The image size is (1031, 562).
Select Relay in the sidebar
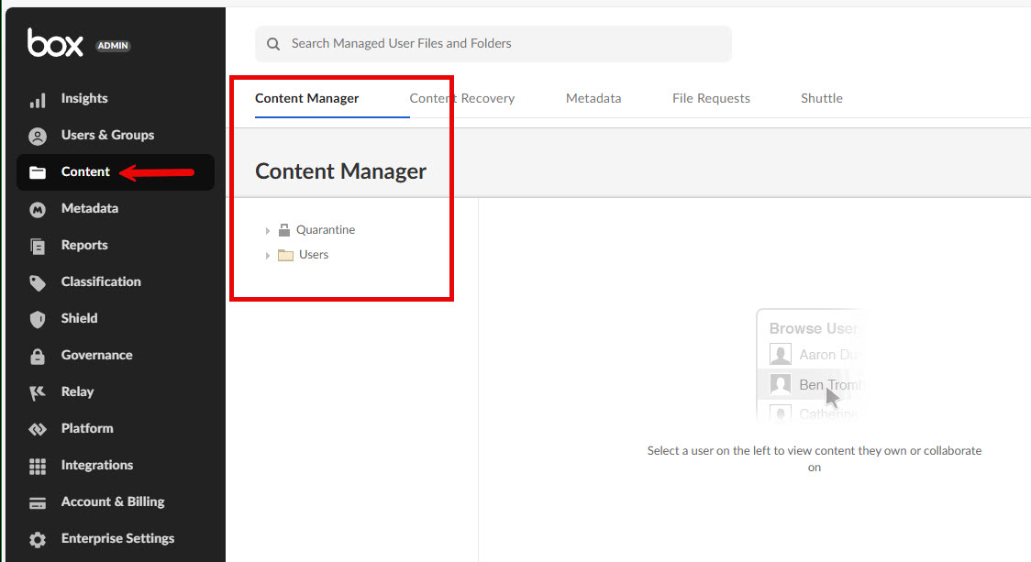click(78, 392)
